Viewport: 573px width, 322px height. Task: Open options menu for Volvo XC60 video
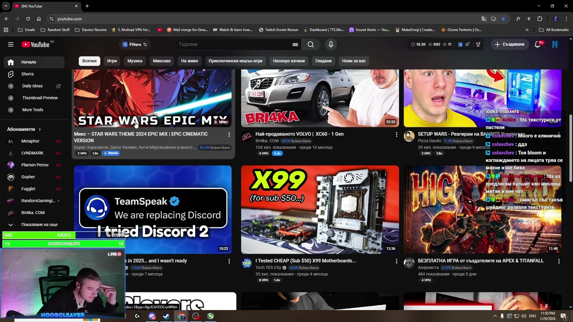396,134
